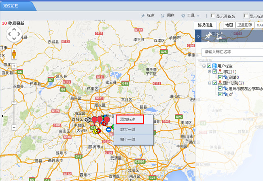The height and width of the screenshot is (181, 263).
Task: Click the map pan direction control
Action: (x=14, y=35)
